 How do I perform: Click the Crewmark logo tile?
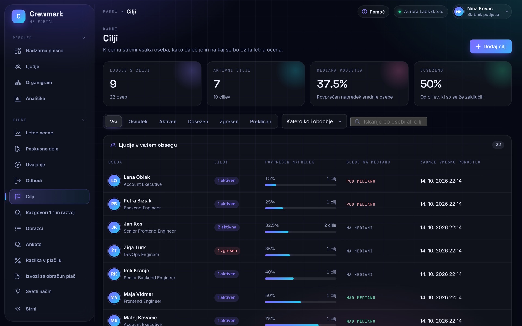tap(18, 16)
